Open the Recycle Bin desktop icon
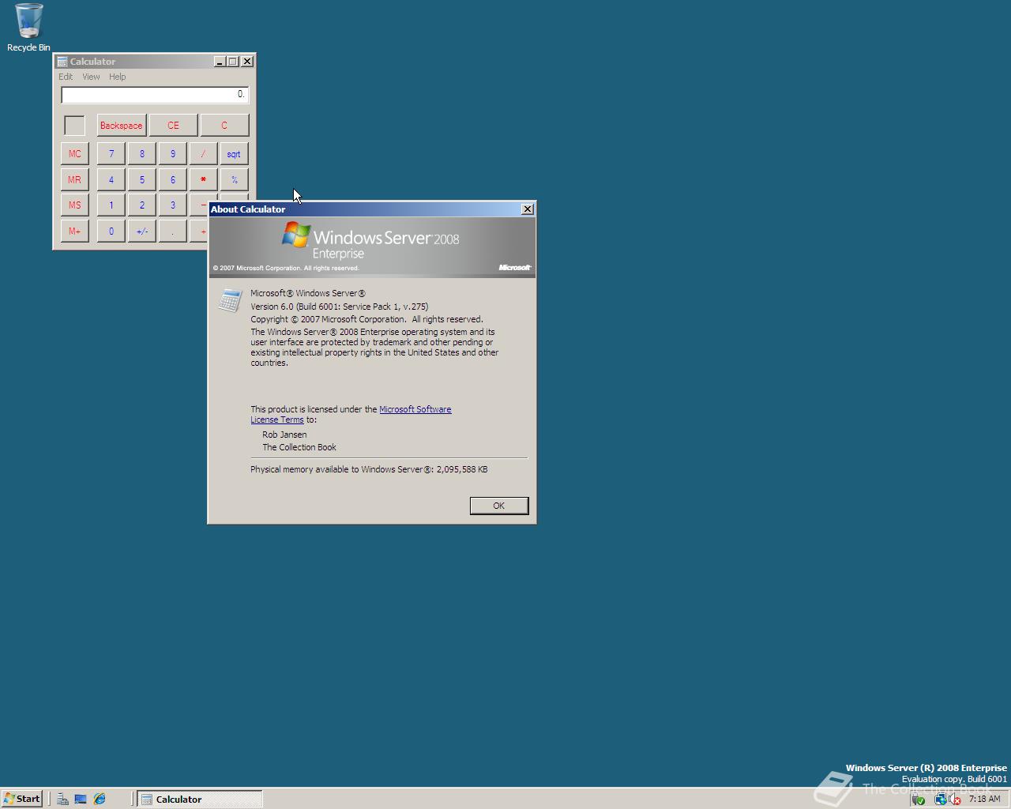This screenshot has width=1011, height=809. click(28, 28)
